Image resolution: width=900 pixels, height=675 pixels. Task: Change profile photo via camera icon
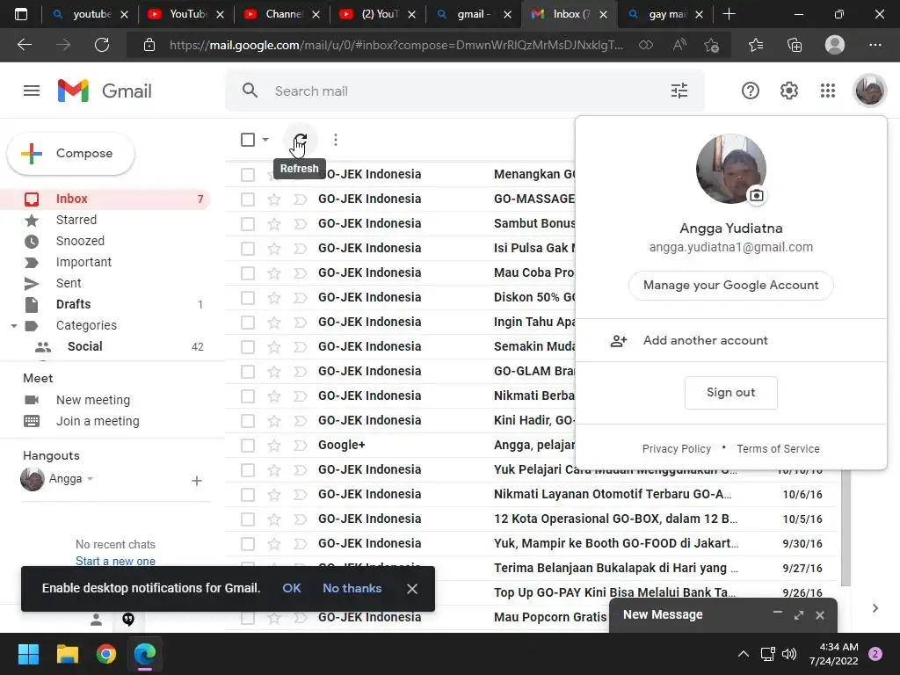click(757, 196)
